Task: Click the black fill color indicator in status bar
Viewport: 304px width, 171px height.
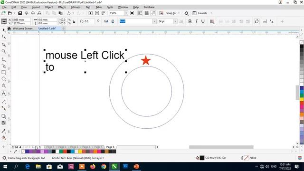Action: pos(202,158)
